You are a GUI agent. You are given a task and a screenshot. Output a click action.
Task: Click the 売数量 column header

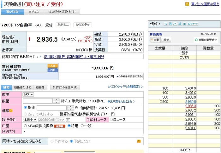pos(160,48)
